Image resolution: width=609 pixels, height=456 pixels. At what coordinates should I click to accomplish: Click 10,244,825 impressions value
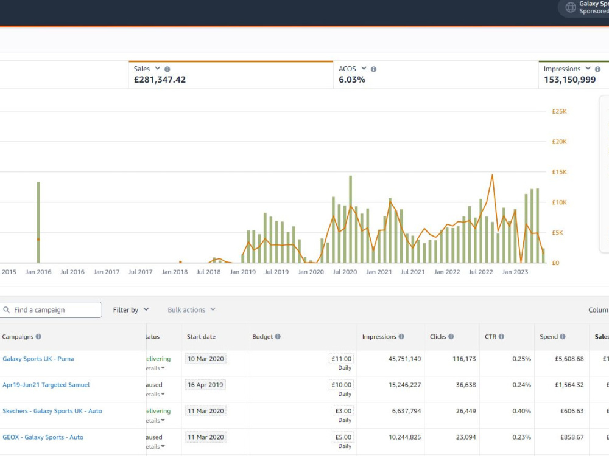click(x=405, y=437)
